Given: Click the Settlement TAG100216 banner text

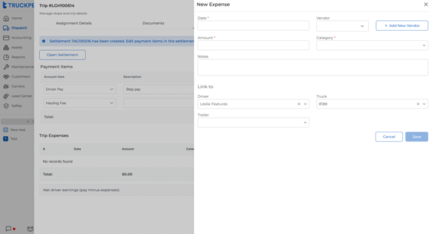Looking at the screenshot, I should tap(121, 41).
